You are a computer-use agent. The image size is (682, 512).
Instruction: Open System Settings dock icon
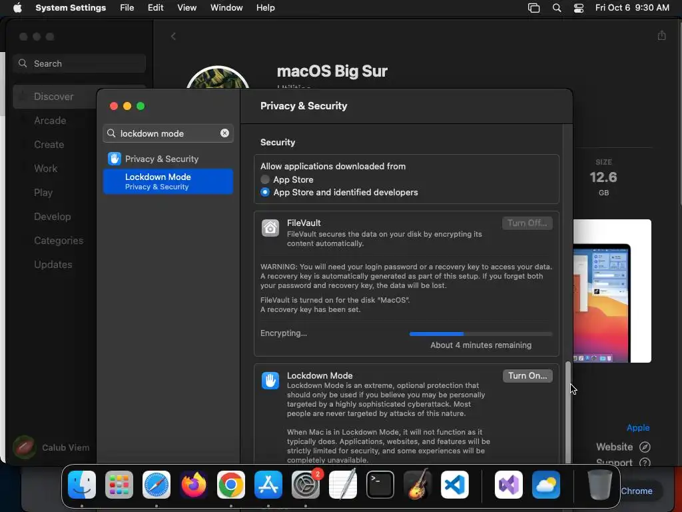point(305,485)
